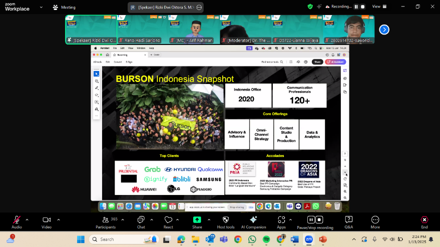Open the Q&A panel
The image size is (440, 247).
click(349, 222)
